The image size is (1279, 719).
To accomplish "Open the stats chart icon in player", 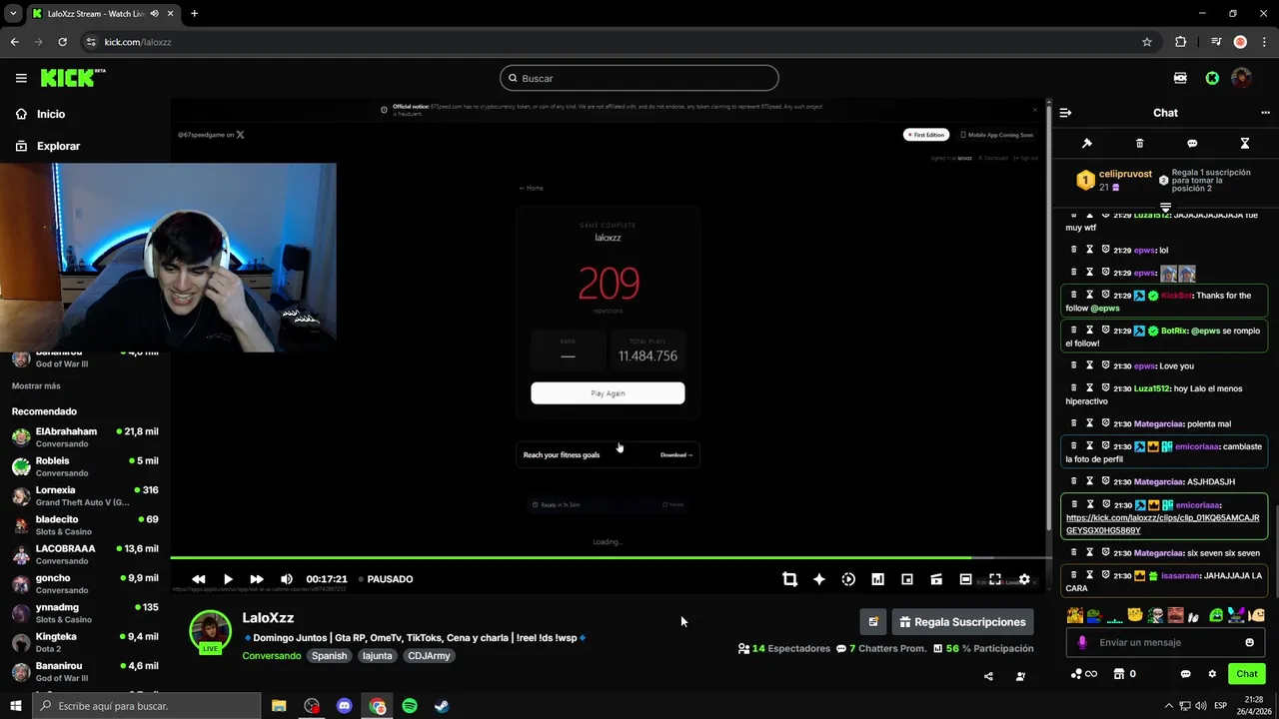I will tap(877, 579).
